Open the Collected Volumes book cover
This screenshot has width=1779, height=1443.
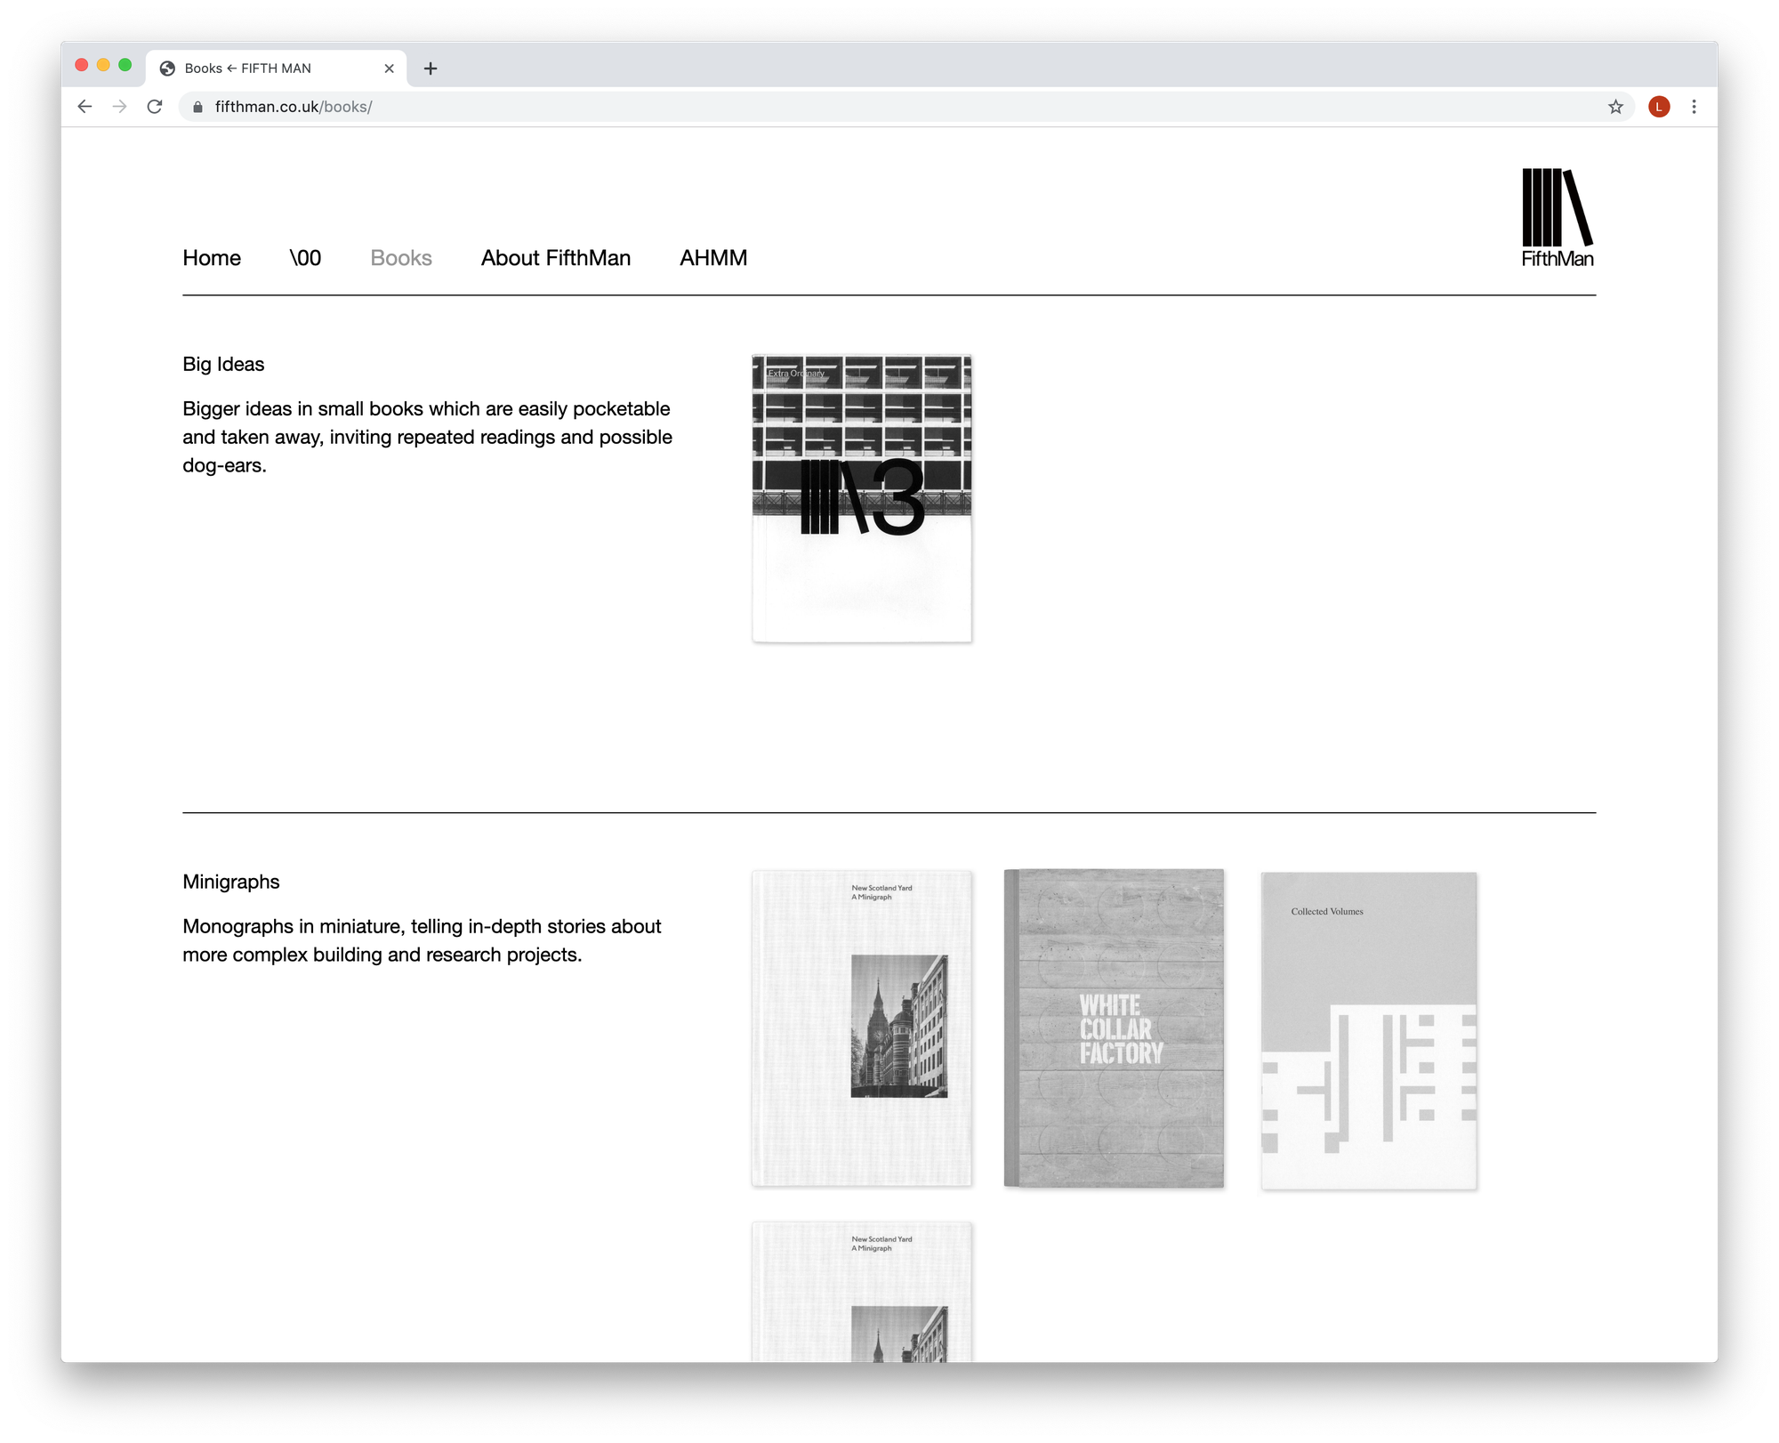tap(1369, 1030)
